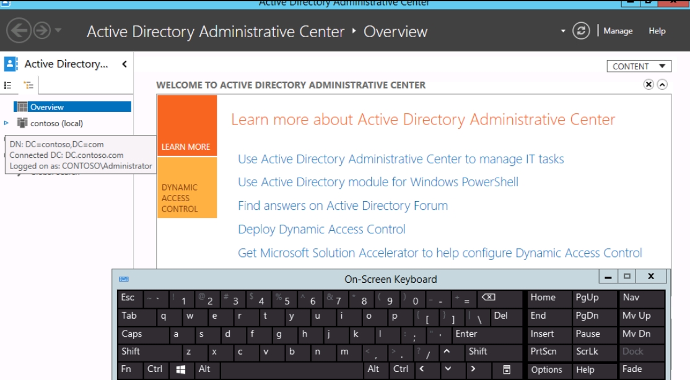Viewport: 690px width, 380px height.
Task: Click the PrtScn key
Action: [x=549, y=352]
